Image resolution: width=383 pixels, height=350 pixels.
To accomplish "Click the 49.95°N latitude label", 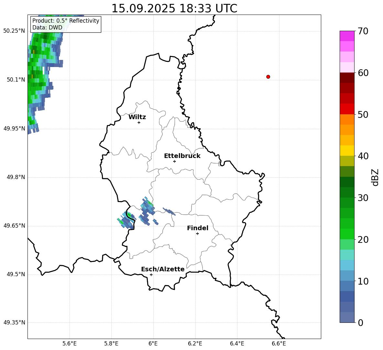I will point(14,129).
